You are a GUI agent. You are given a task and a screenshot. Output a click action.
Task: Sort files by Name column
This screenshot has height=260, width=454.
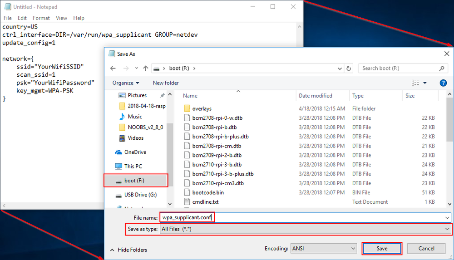190,96
